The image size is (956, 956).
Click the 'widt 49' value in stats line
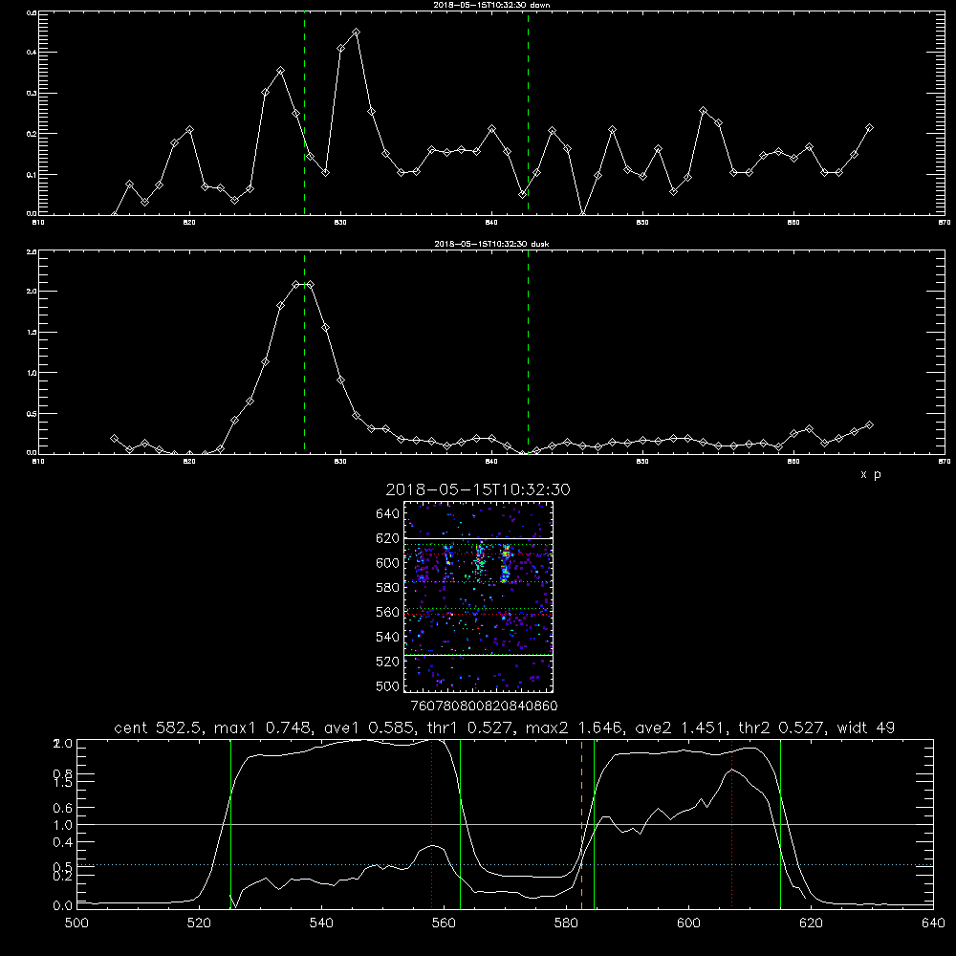click(x=866, y=728)
